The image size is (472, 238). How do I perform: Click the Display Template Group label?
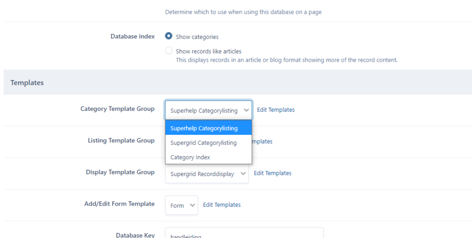(120, 172)
